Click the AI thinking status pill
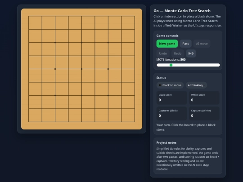 [196, 85]
